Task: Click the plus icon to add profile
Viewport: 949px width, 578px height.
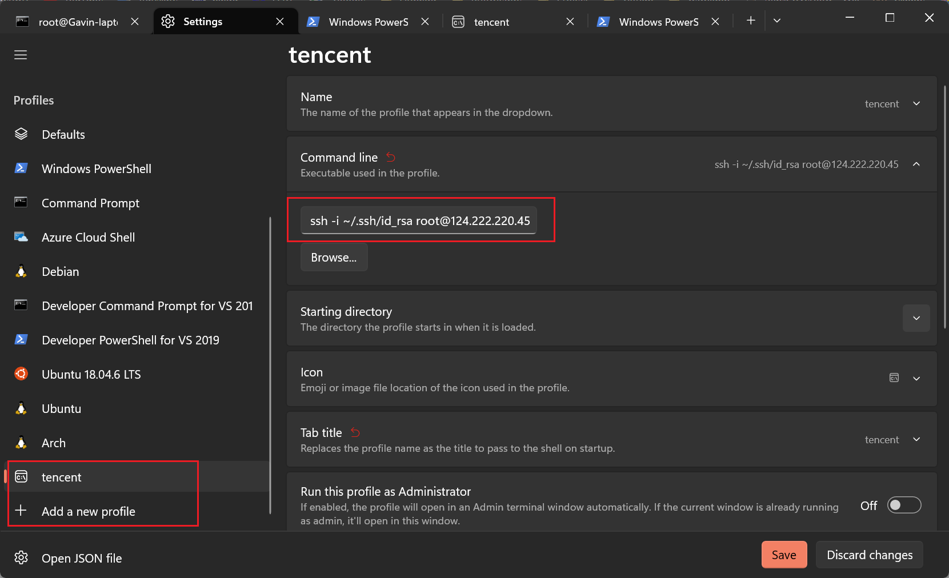Action: click(x=21, y=511)
